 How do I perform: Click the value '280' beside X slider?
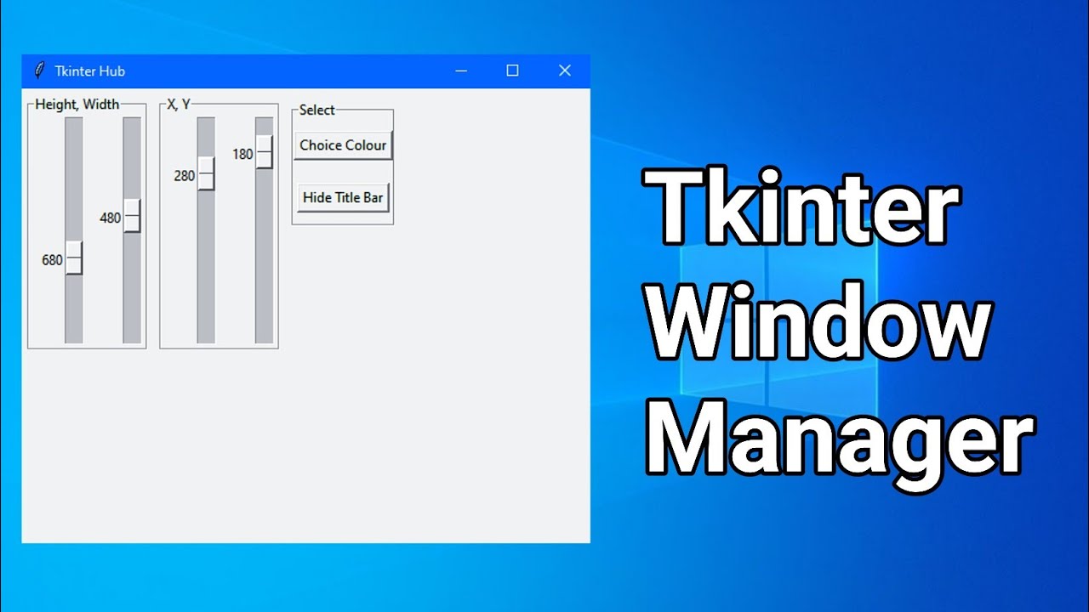[x=185, y=176]
